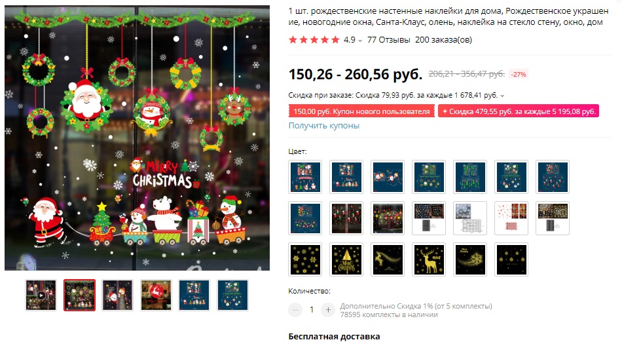Open the red reindeer circle thumbnail

click(x=156, y=295)
